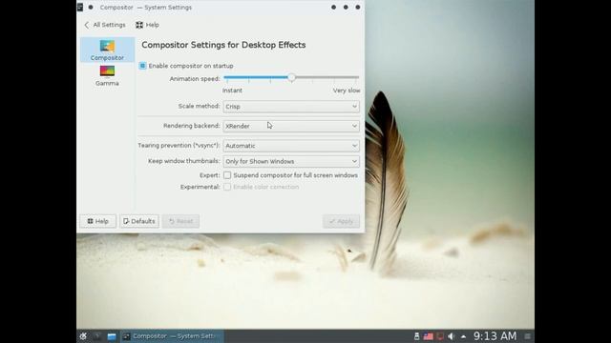This screenshot has height=343, width=611.
Task: Open the application launcher in taskbar
Action: point(83,336)
